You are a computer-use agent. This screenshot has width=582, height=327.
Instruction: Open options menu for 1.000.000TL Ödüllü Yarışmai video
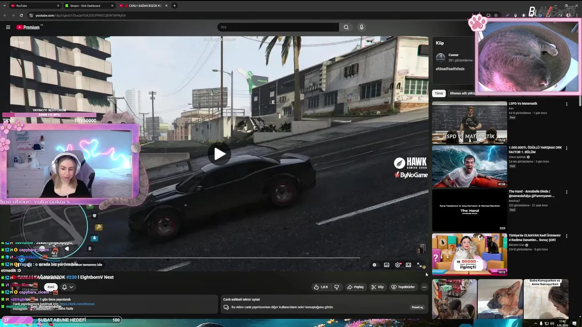(567, 148)
